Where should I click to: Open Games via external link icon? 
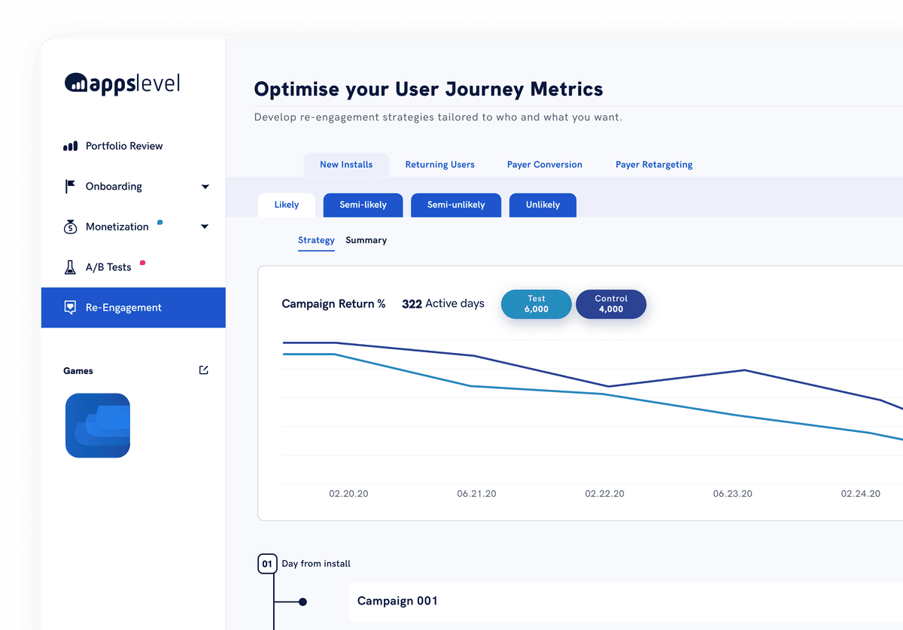coord(203,370)
